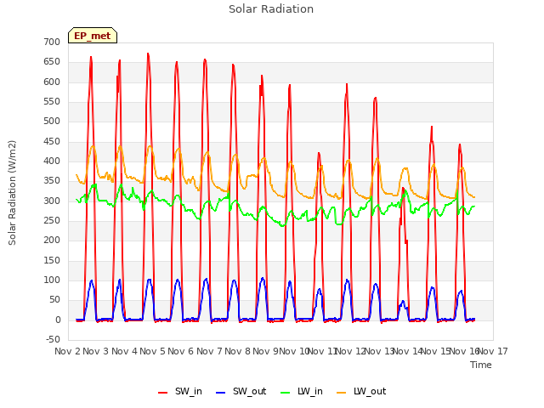Click the Nov 17 x-axis tick label
The image size is (544, 408).
coord(493,351)
